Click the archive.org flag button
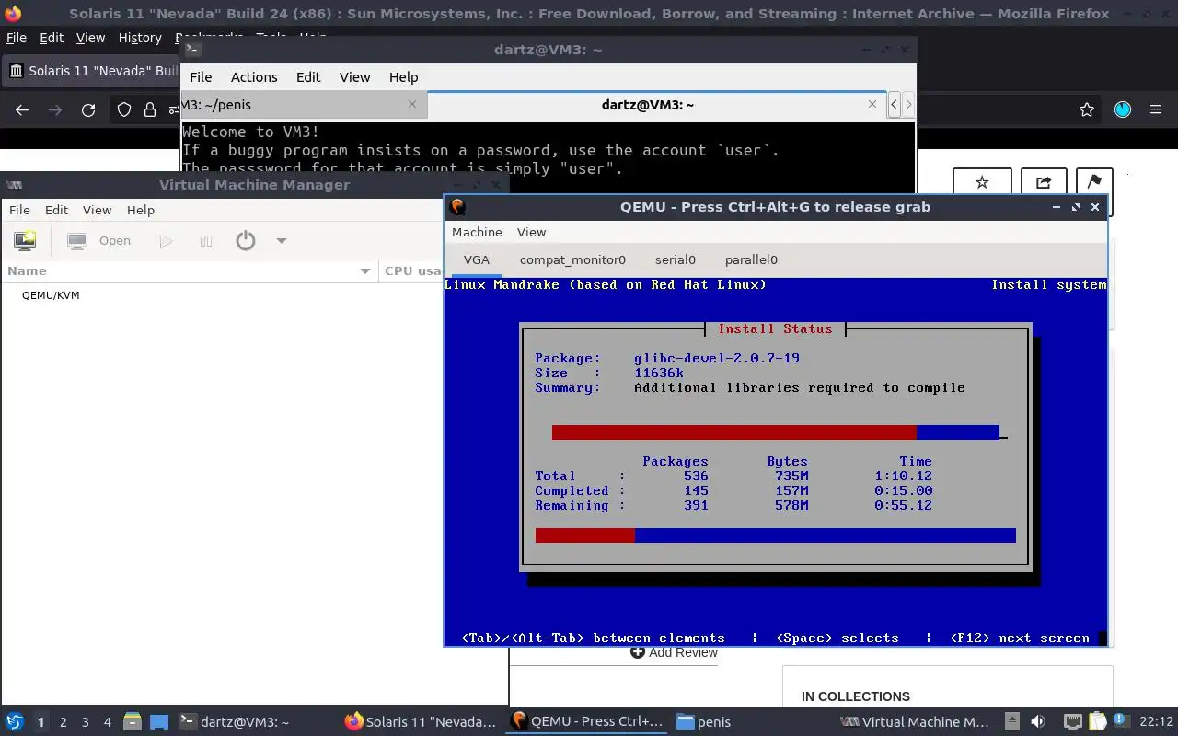The height and width of the screenshot is (736, 1178). point(1094,182)
